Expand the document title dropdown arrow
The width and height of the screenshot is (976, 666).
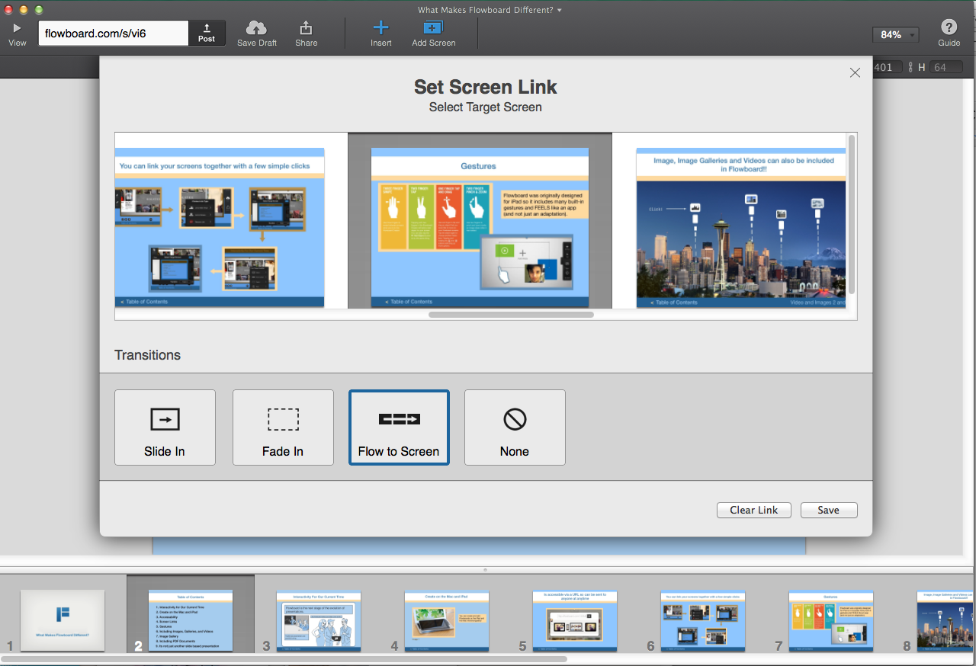[x=560, y=10]
